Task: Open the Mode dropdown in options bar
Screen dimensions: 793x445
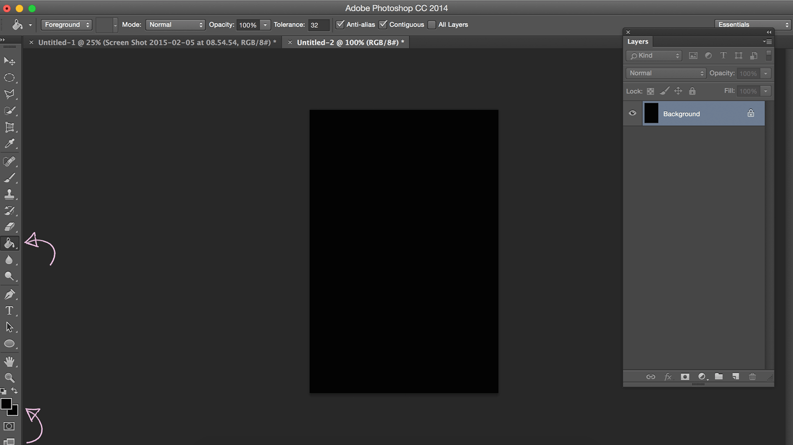Action: tap(175, 25)
